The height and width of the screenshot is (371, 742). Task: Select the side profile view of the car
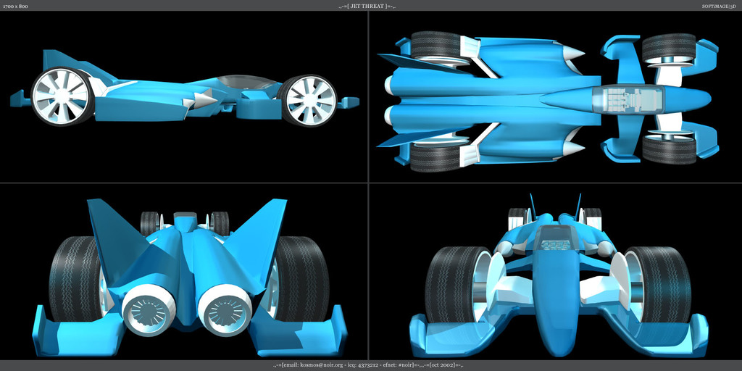184,96
